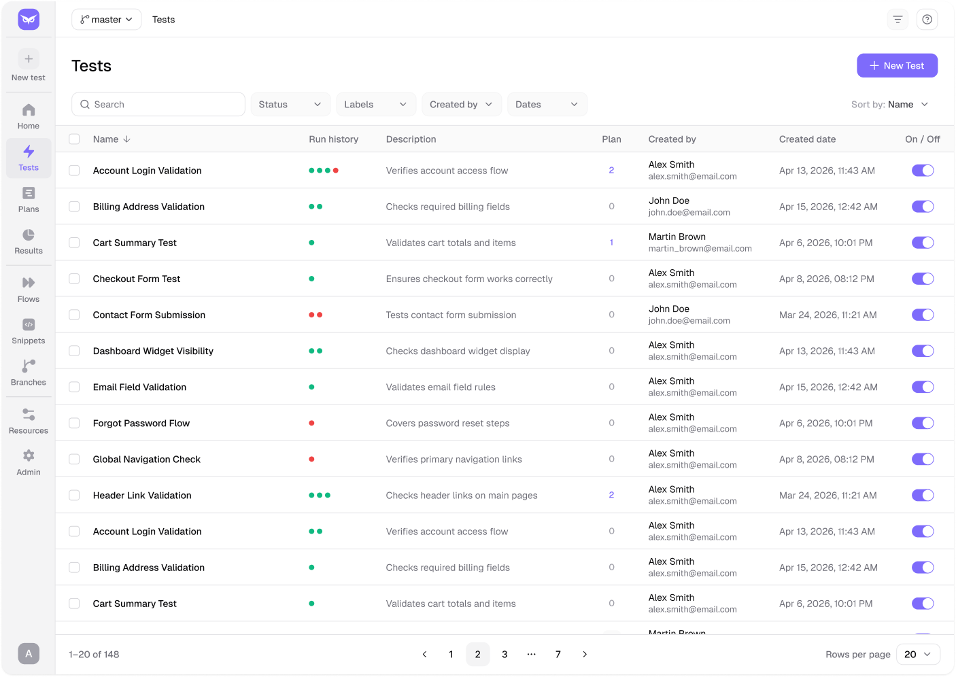
Task: Turn off the Forgot Password Flow toggle
Action: tap(923, 423)
